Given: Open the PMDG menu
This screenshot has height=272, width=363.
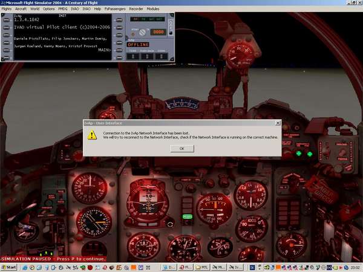Looking at the screenshot, I should [62, 9].
